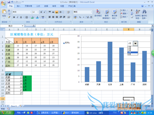Open Sort and Filter menu
154x115 pixels.
click(x=138, y=14)
